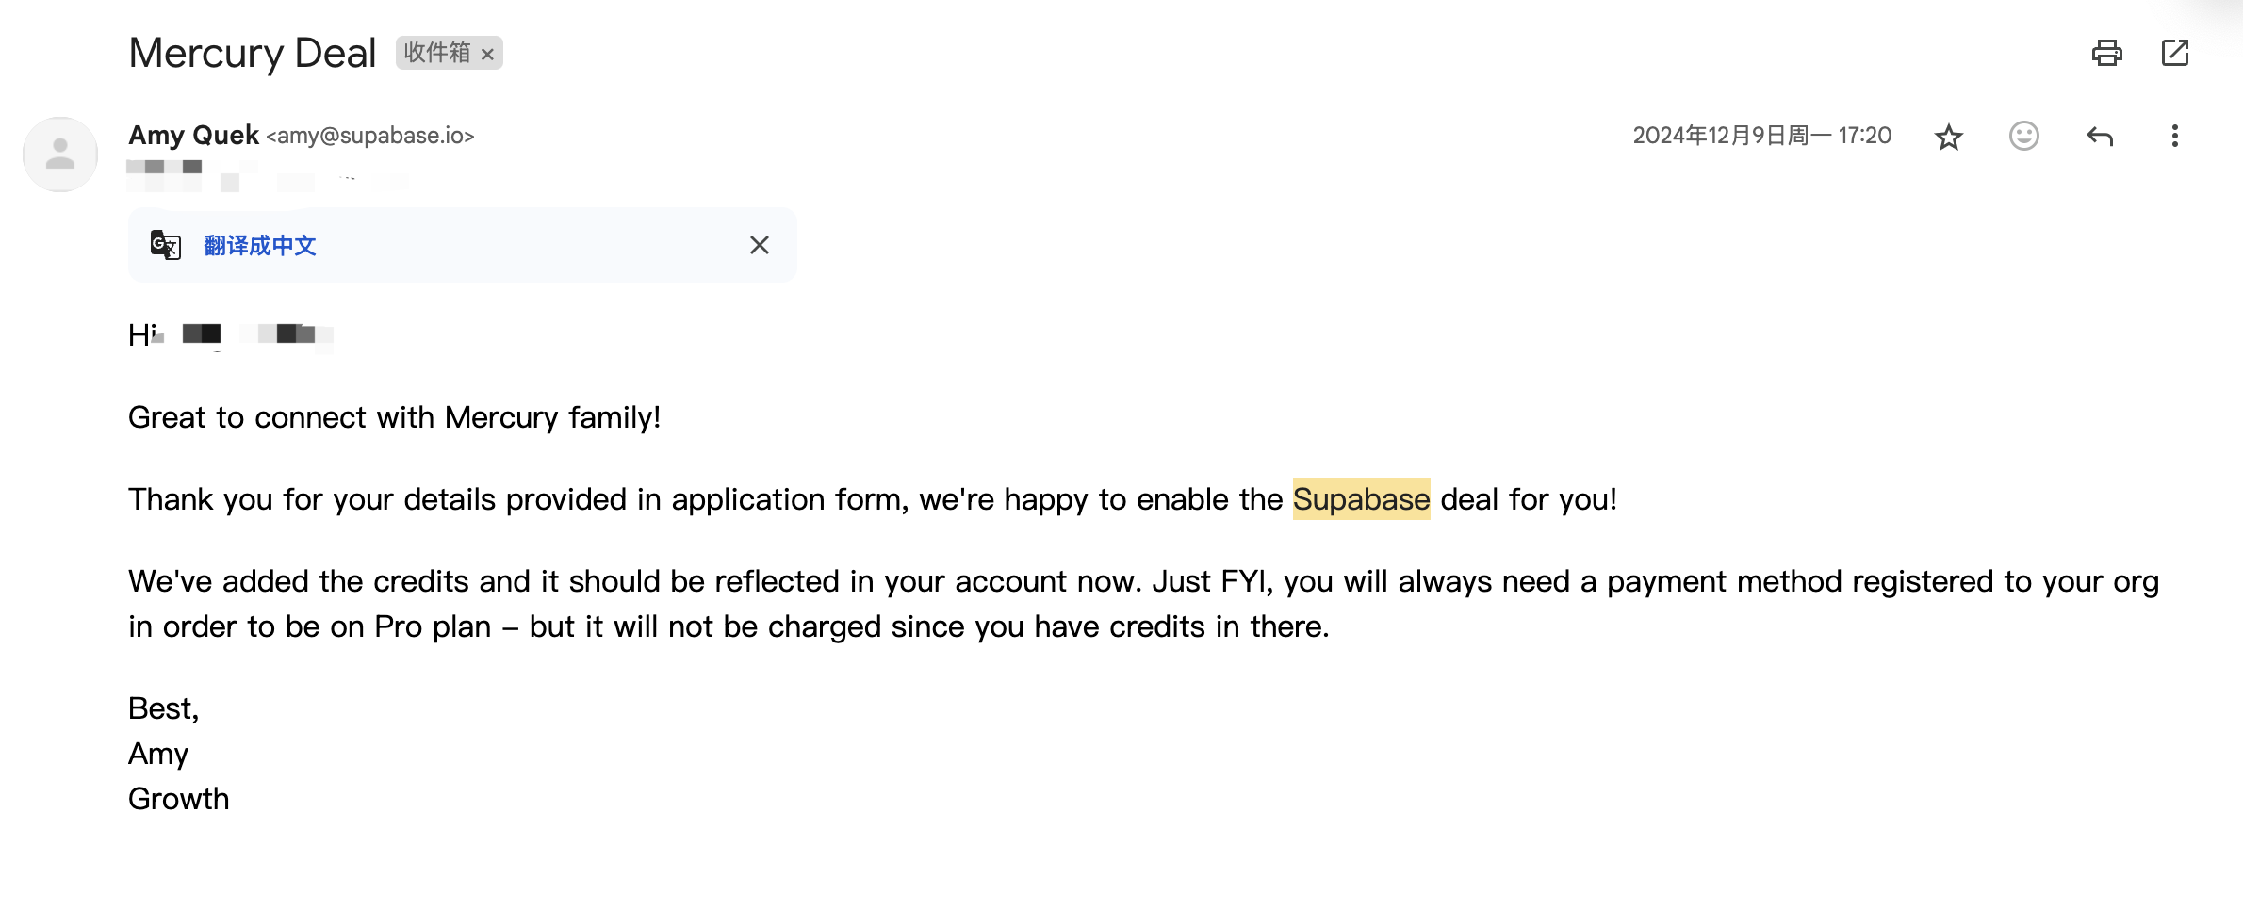Open the three-dot more options menu

pos(2175,137)
